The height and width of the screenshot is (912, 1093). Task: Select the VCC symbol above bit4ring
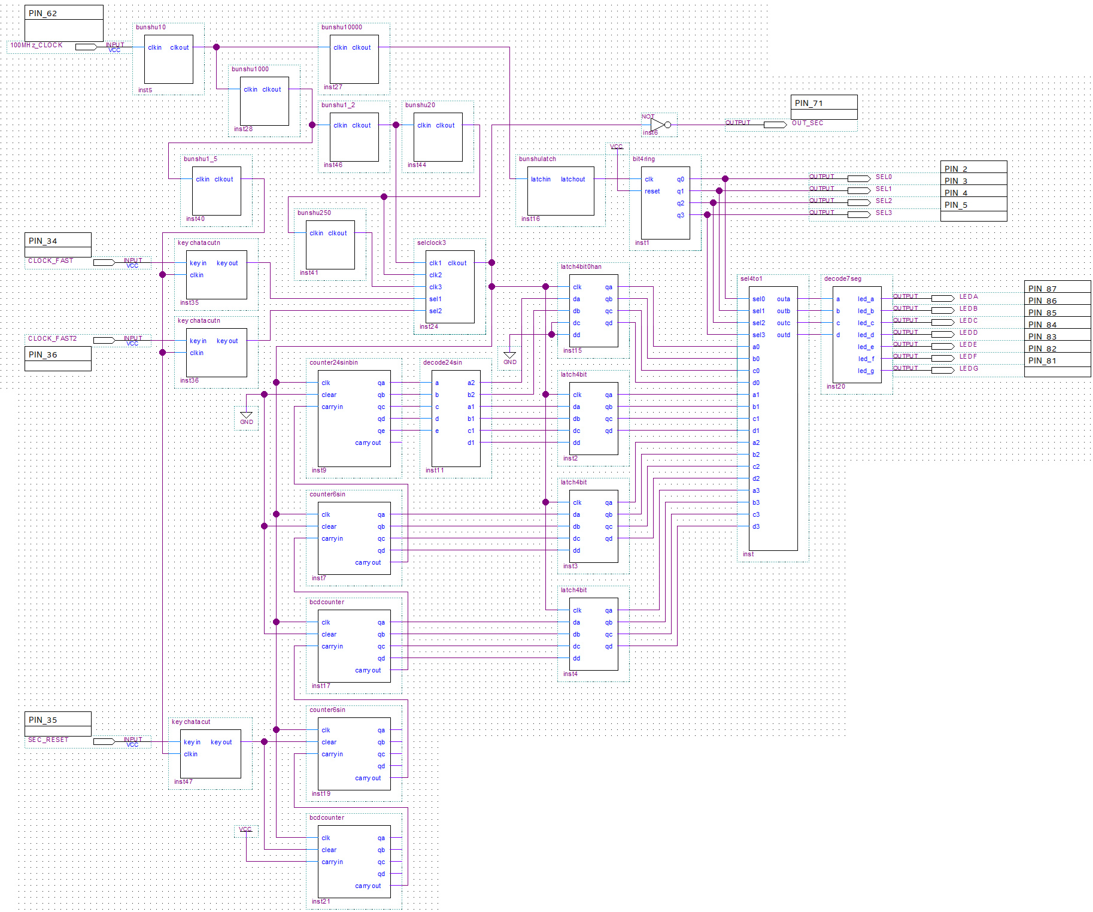click(617, 147)
